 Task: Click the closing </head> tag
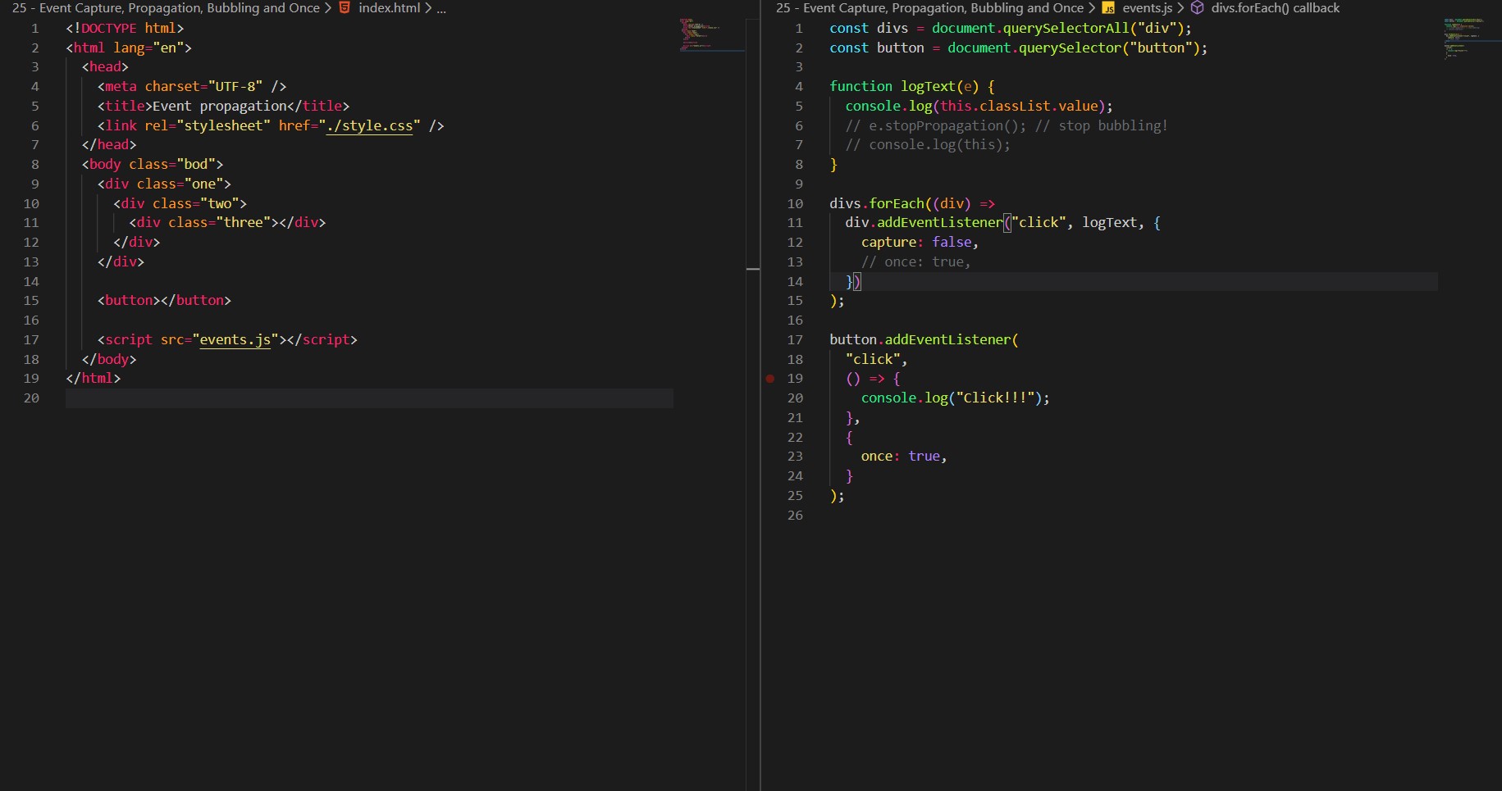click(x=109, y=144)
